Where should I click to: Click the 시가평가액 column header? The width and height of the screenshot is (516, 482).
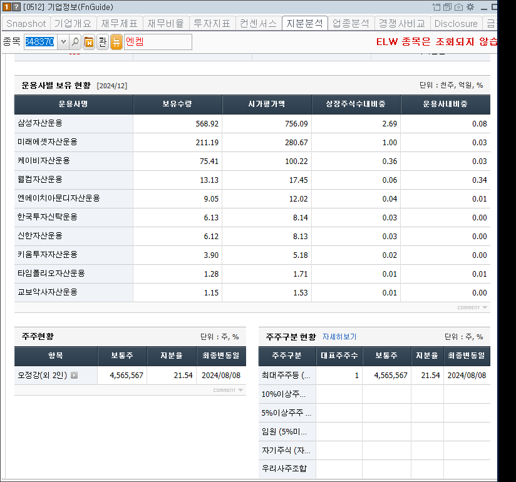pyautogui.click(x=267, y=105)
